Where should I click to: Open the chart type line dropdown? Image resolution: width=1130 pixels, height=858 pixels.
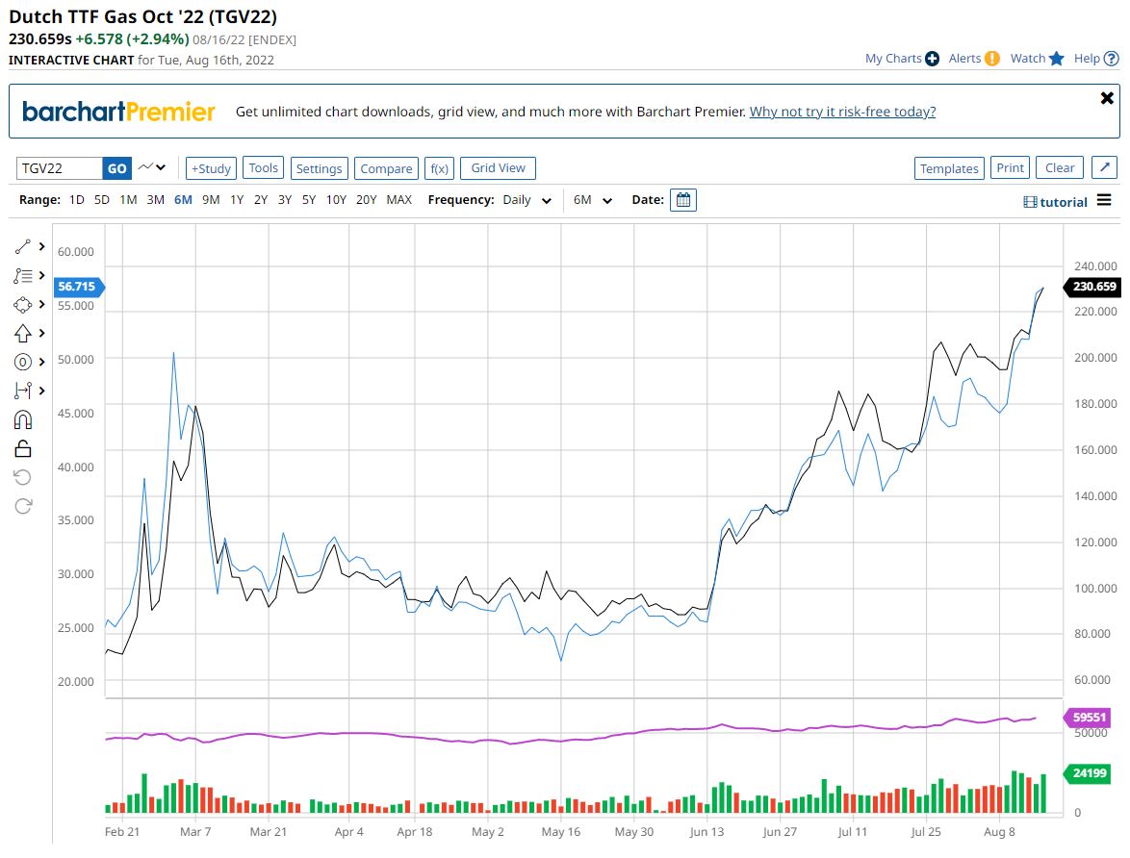(x=152, y=168)
